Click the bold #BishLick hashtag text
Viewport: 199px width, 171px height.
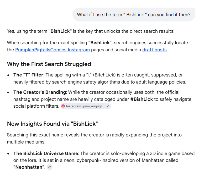point(142,99)
